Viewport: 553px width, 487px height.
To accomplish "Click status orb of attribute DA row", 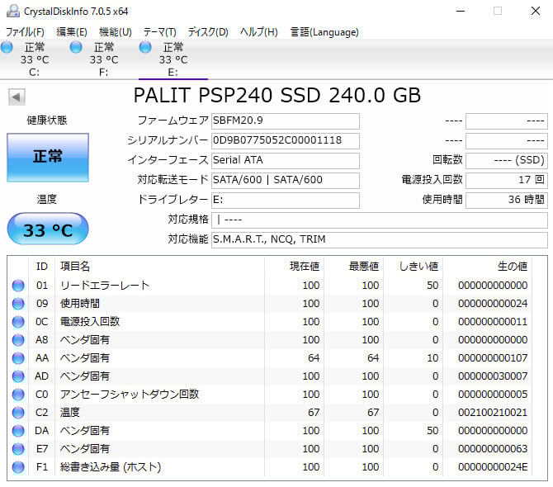I will 18,431.
